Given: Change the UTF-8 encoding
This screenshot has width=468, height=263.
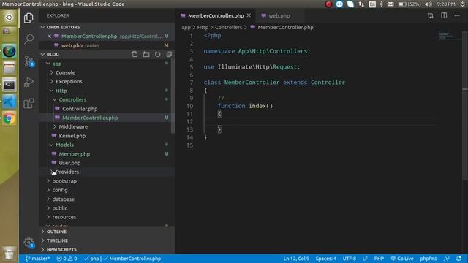Looking at the screenshot, I should [x=350, y=259].
